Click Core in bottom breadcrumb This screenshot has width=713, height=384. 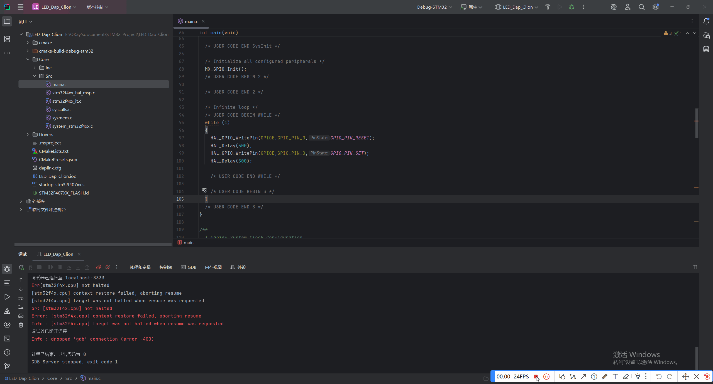52,378
